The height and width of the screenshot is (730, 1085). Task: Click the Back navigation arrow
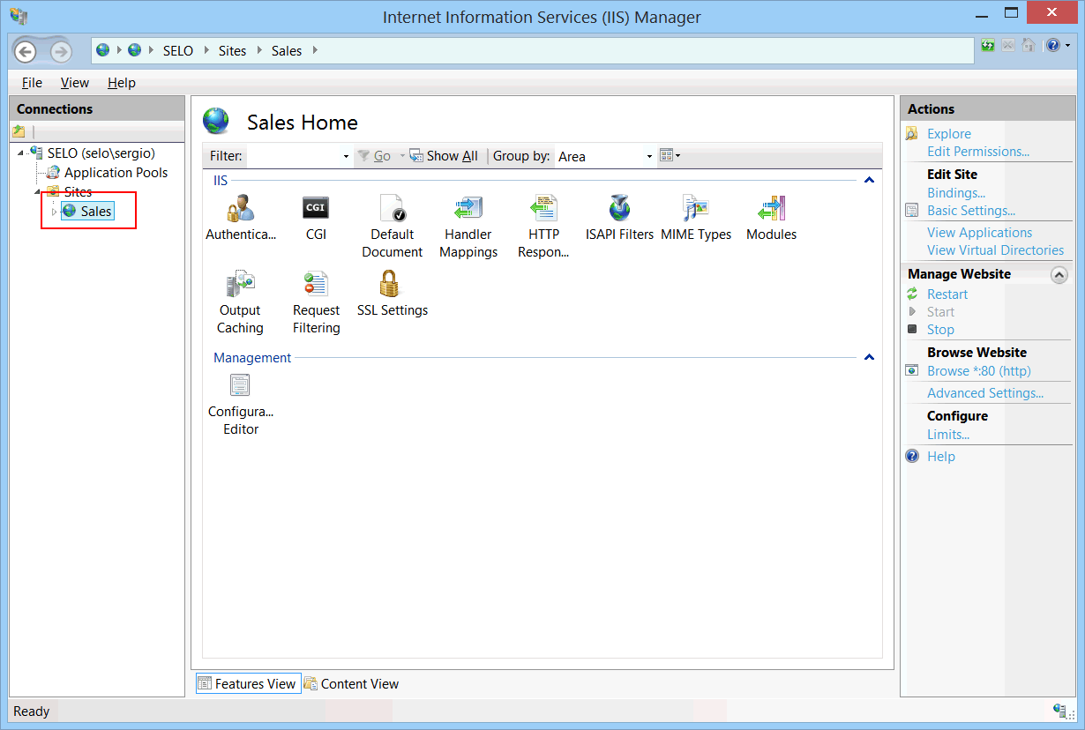point(25,51)
